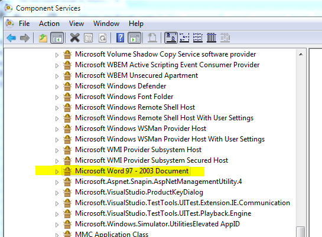Switch to Detail view icon
The height and width of the screenshot is (237, 322).
[212, 38]
